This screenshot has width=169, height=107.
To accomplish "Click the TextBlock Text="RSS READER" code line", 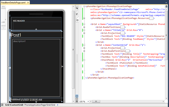I will click(133, 36).
